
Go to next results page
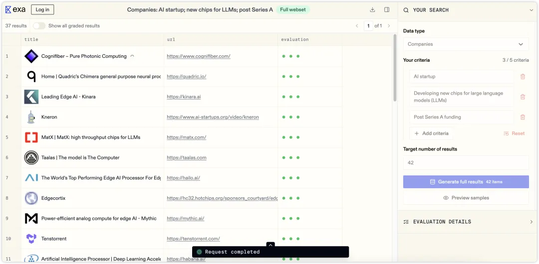389,26
